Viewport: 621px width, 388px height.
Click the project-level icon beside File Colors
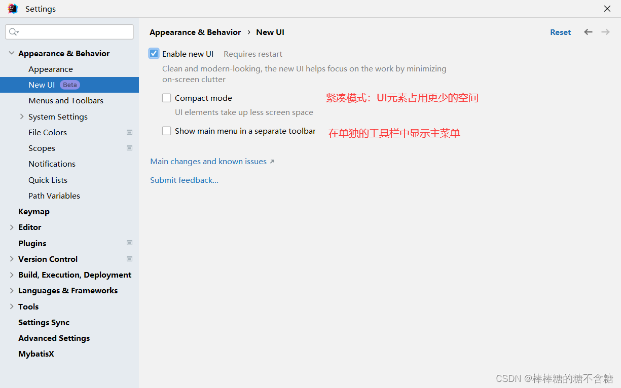[129, 132]
